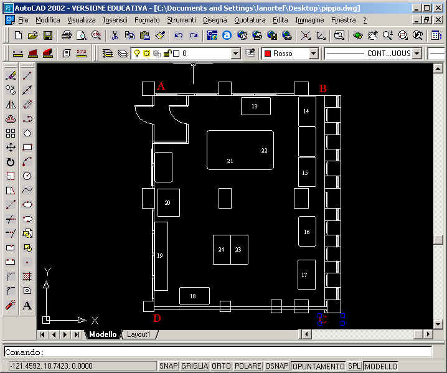Click the Copy icon in toolbar
Image resolution: width=447 pixels, height=373 pixels.
[129, 35]
